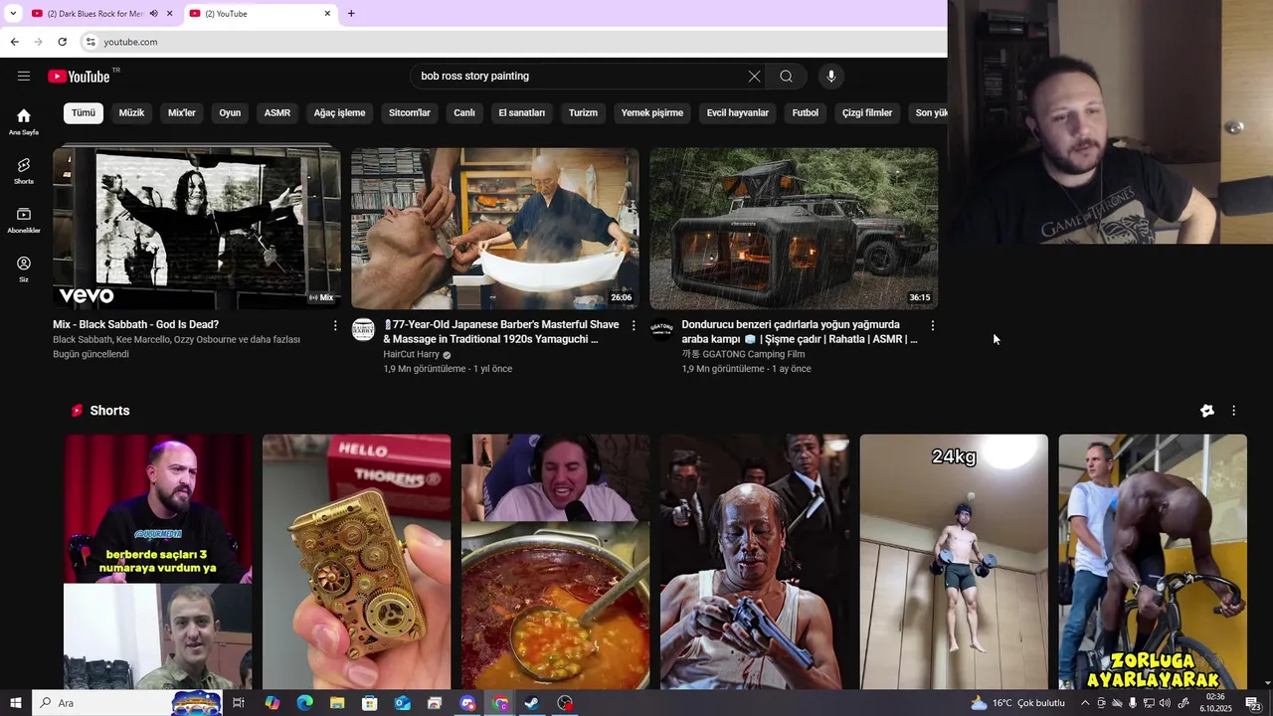Open Steam from the taskbar
This screenshot has height=716, width=1273.
[x=532, y=703]
